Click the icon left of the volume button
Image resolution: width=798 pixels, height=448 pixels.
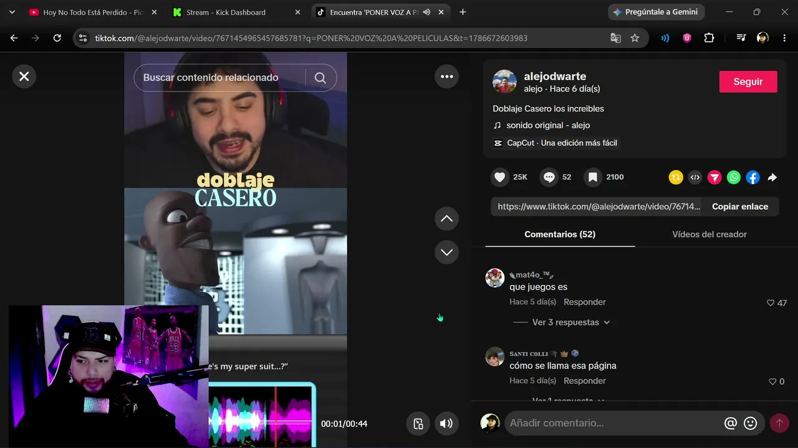(418, 424)
